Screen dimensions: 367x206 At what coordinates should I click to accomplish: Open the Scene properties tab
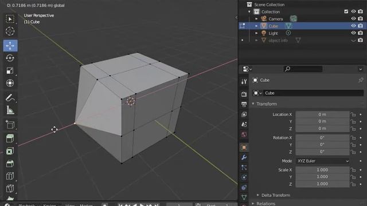pyautogui.click(x=244, y=124)
